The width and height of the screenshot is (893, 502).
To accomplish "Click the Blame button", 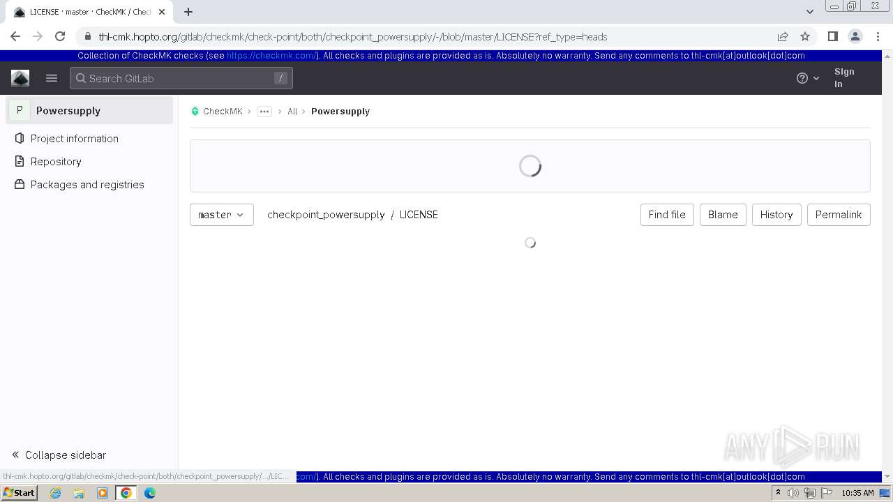I will tap(723, 215).
